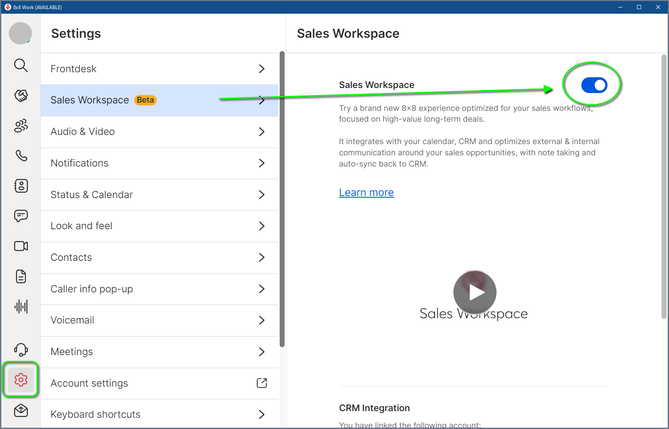Expand the Frontdesk chevron
The width and height of the screenshot is (669, 429).
(262, 69)
